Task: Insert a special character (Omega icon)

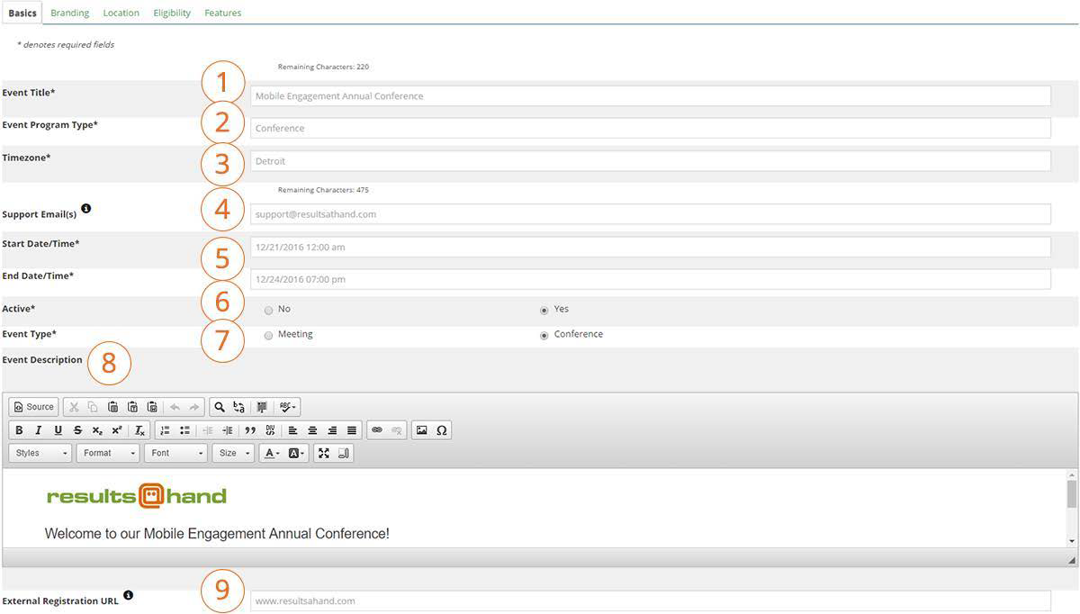Action: [441, 430]
